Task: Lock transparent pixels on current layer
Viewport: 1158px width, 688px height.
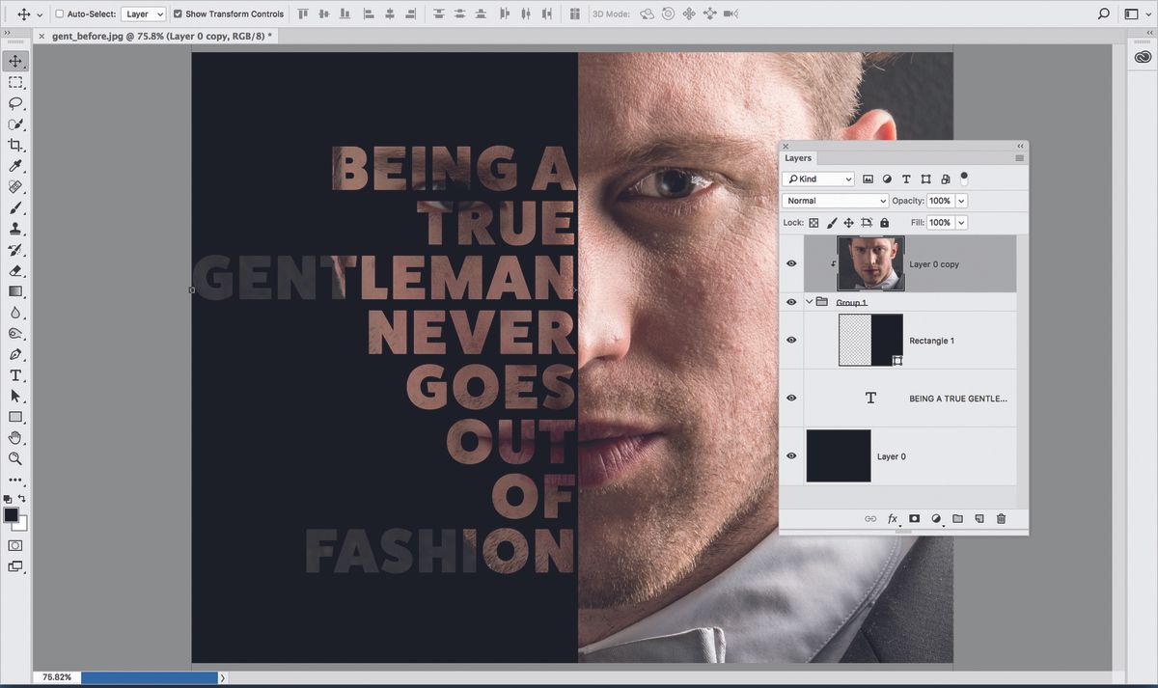Action: (813, 222)
